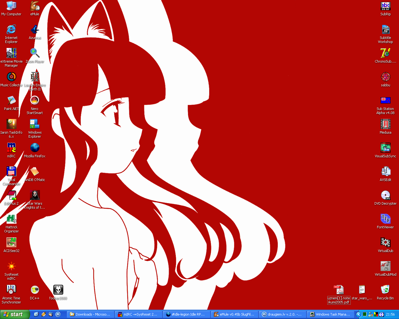Select uznem[1].noteikumi2005.pdf file

pyautogui.click(x=339, y=294)
